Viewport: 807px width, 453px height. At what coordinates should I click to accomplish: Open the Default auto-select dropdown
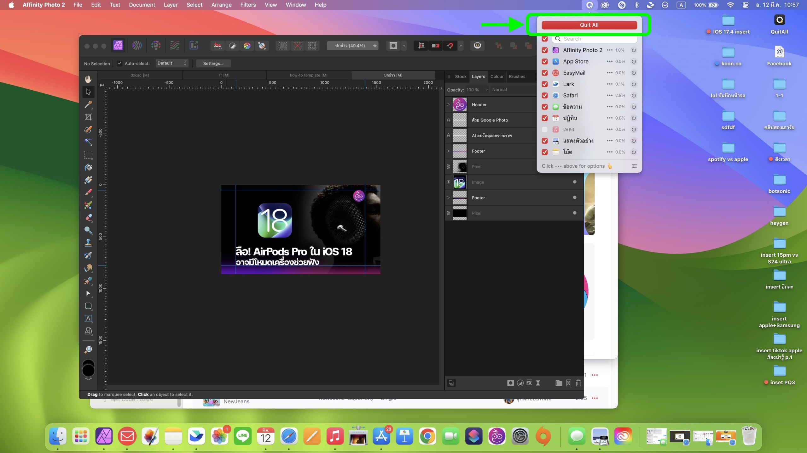click(172, 63)
